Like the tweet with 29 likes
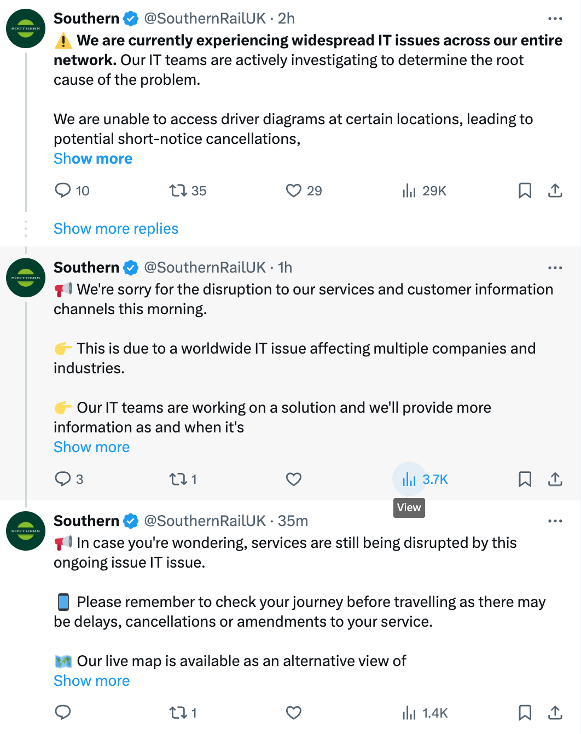The image size is (581, 734). coord(294,190)
